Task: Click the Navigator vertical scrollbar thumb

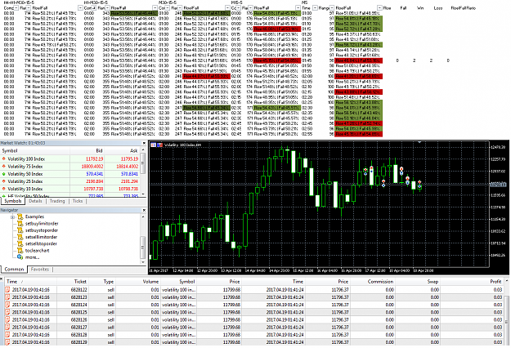Action: [x=143, y=248]
